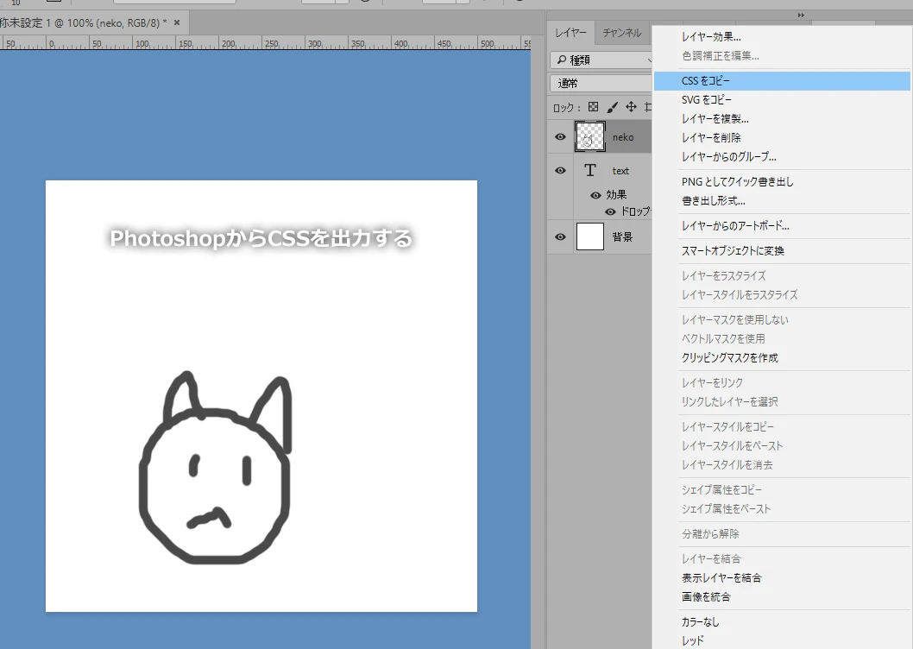
Task: Hide the text layer
Action: (560, 171)
